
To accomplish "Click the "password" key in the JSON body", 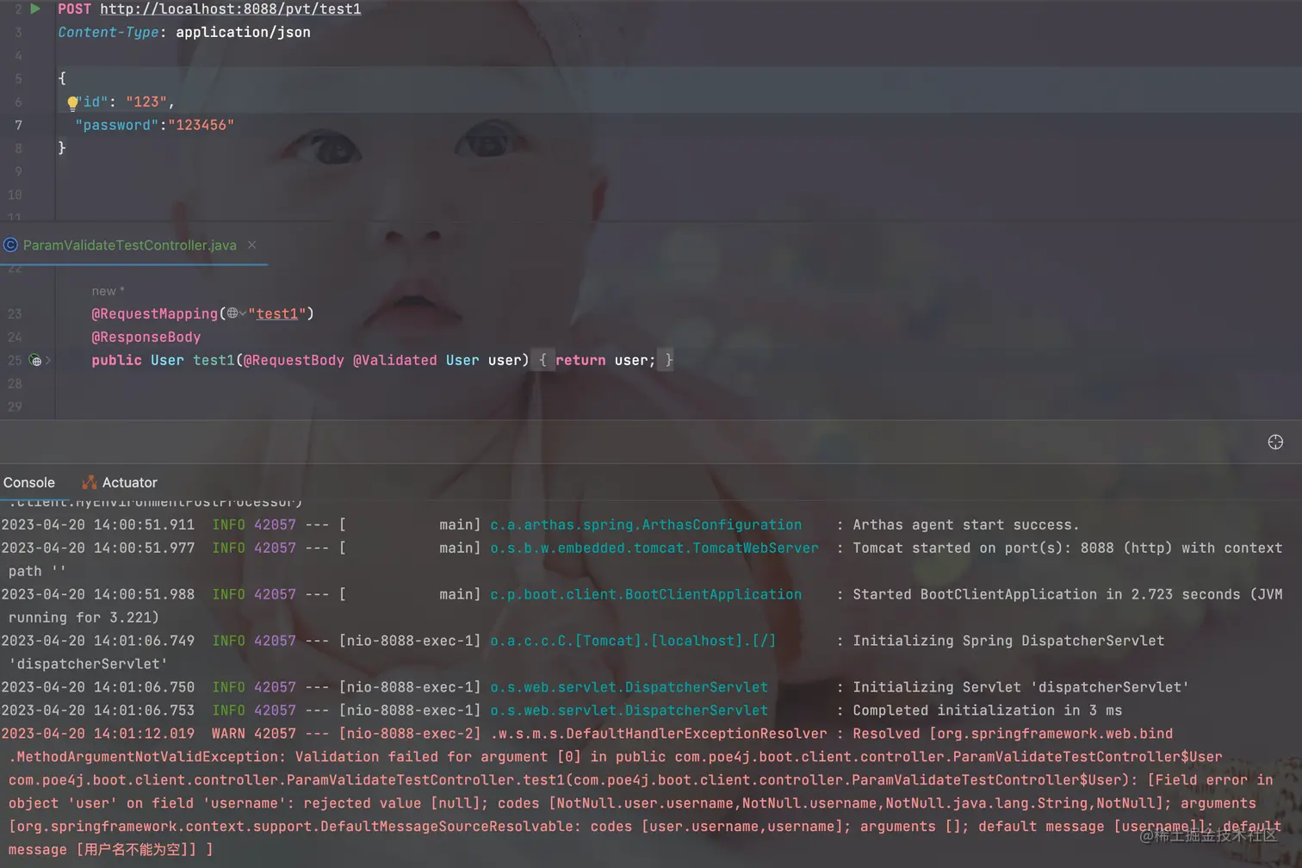I will 117,125.
